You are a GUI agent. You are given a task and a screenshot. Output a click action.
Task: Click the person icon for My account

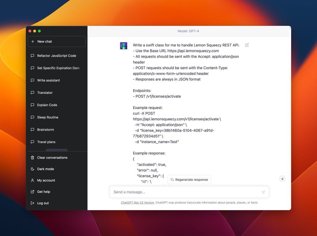coord(32,180)
